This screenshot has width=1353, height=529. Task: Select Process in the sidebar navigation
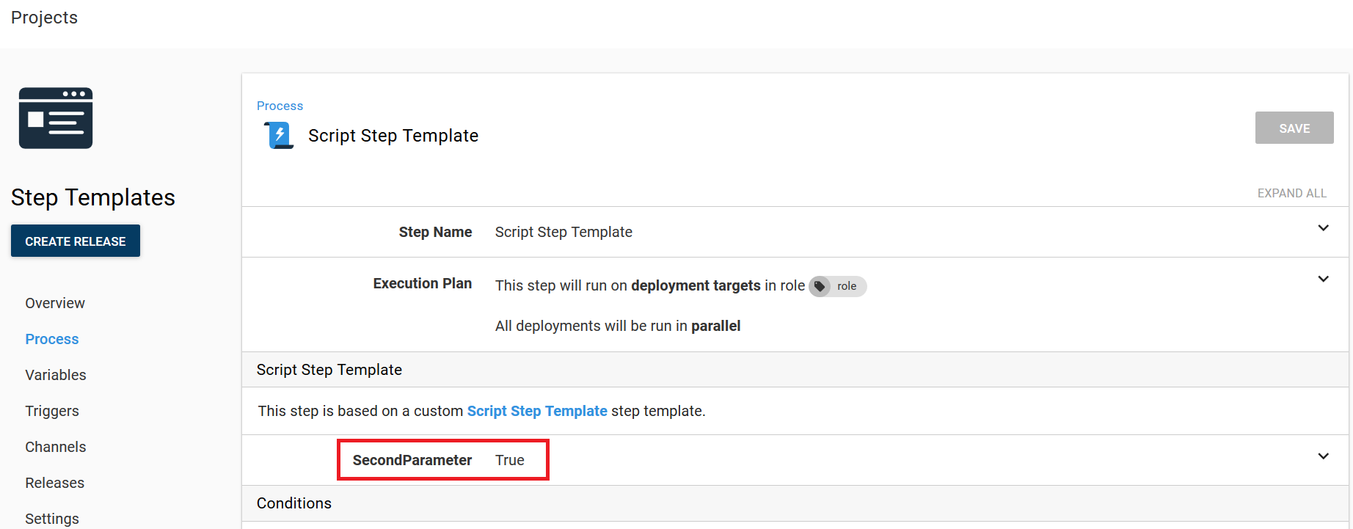point(51,338)
